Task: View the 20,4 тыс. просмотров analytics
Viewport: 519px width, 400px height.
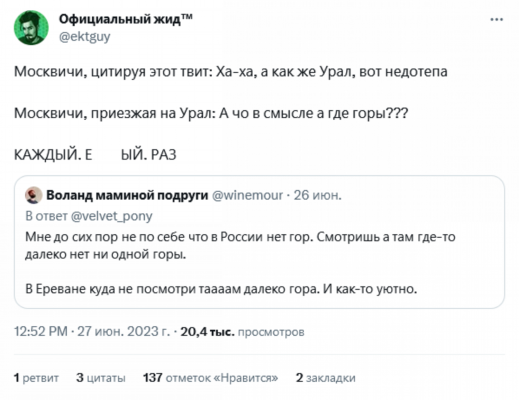Action: [242, 332]
